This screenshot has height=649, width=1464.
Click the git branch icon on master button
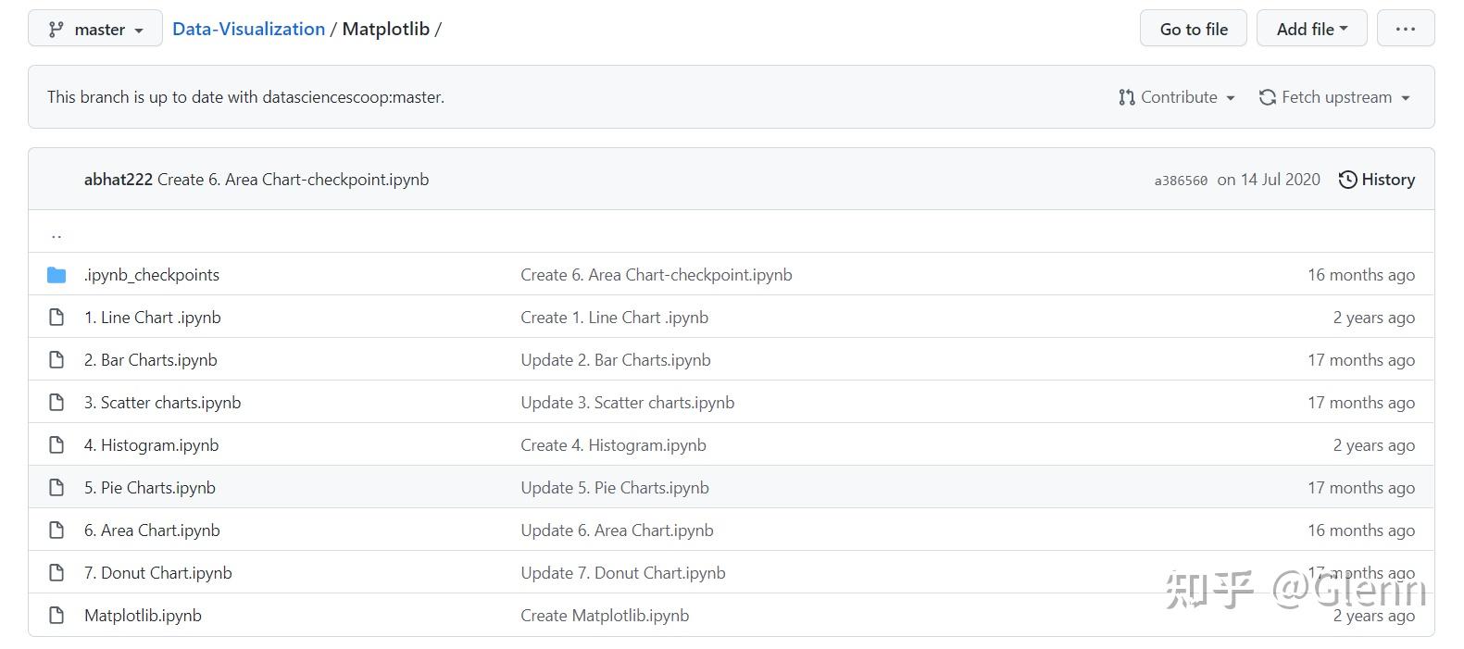56,30
